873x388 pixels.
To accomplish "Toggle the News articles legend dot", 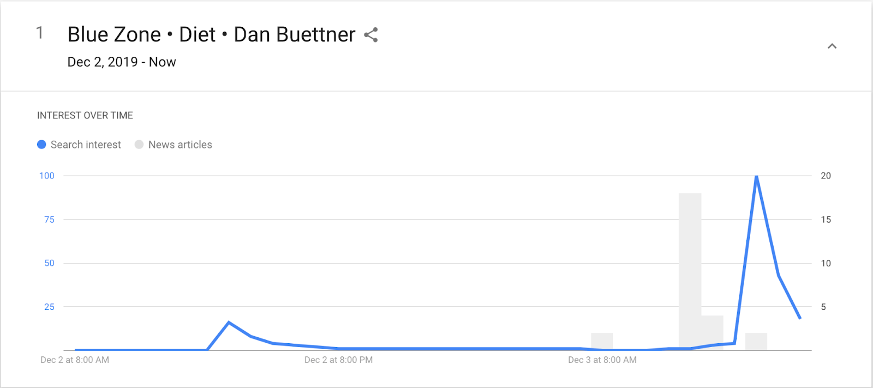I will pos(139,145).
